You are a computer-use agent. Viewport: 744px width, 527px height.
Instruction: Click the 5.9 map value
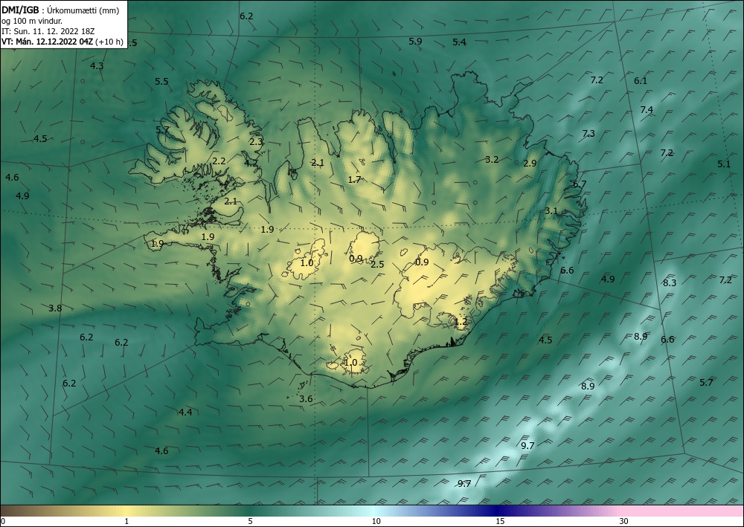[x=415, y=41]
